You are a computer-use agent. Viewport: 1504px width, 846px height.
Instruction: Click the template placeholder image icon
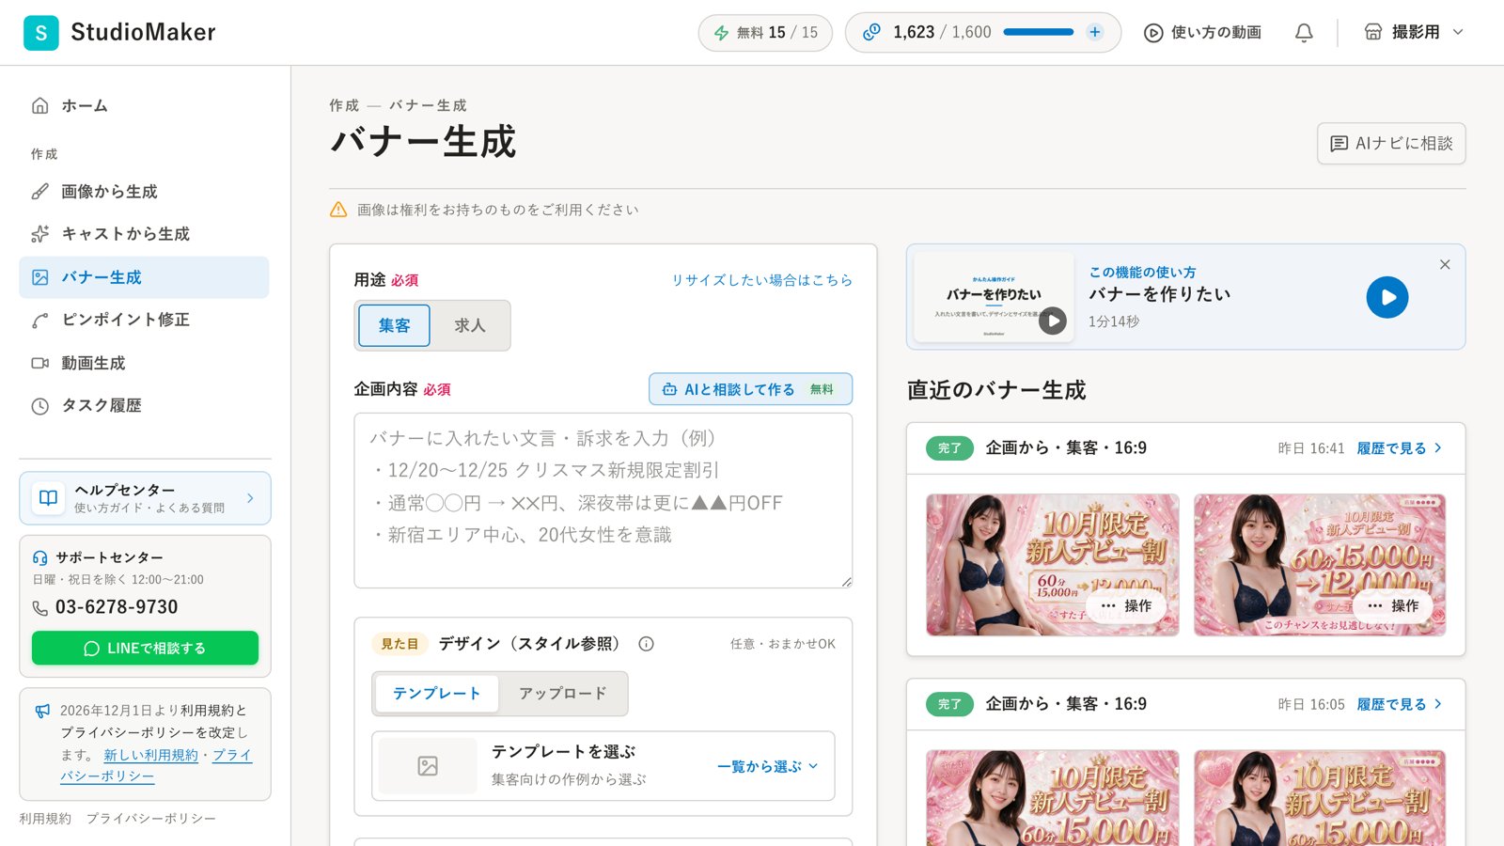[x=428, y=766]
